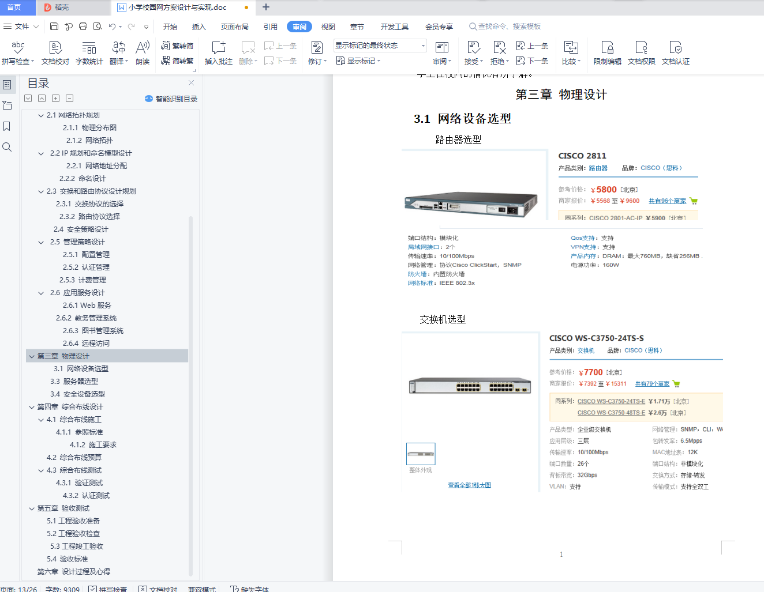This screenshot has width=764, height=592.
Task: Collapse the 第五章 验收测试 chapter node
Action: 32,508
